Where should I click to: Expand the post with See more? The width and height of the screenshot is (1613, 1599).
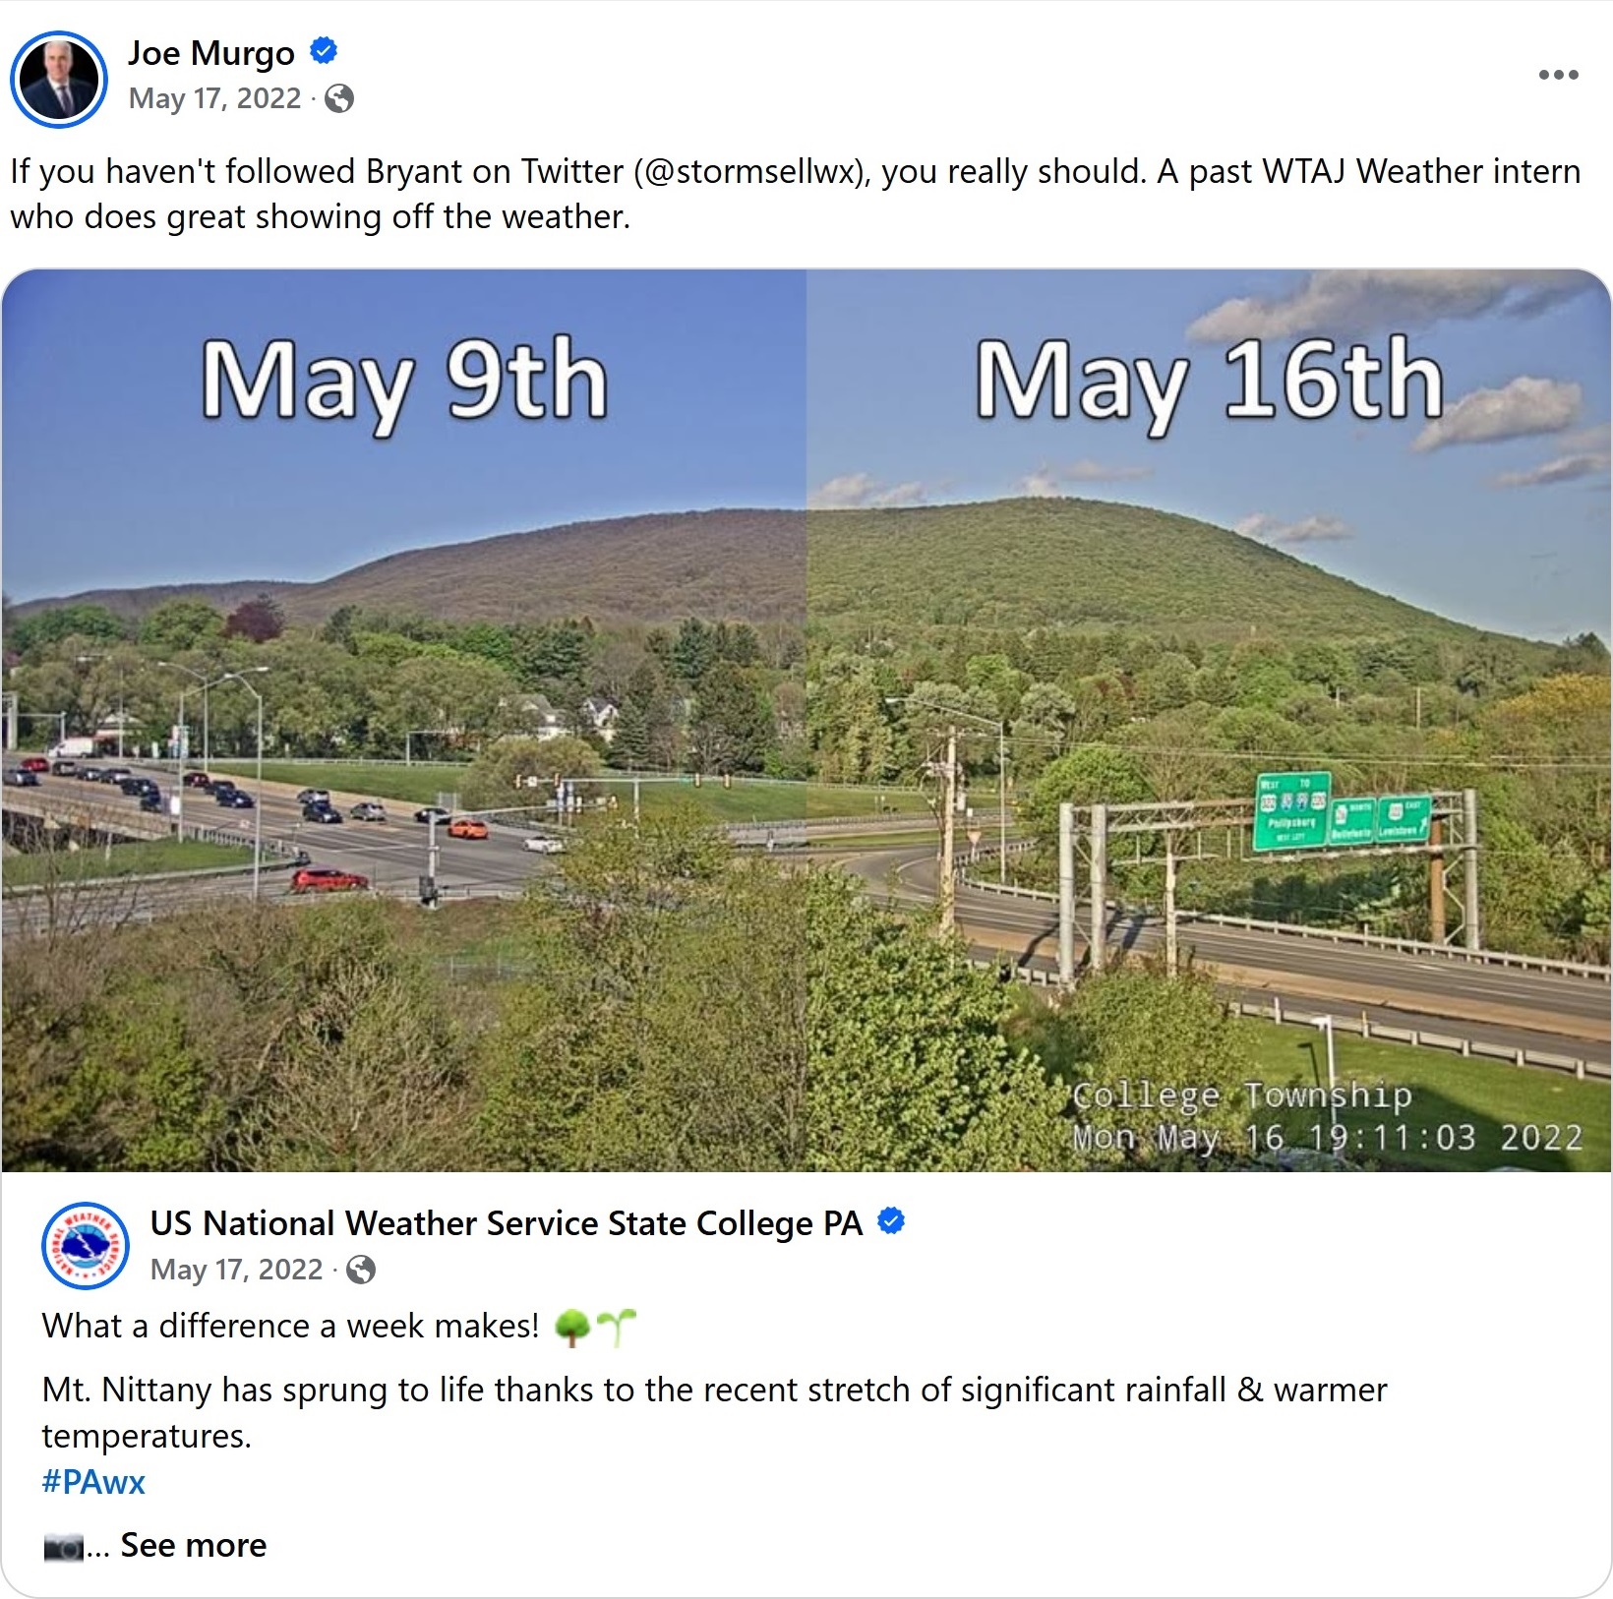click(193, 1546)
